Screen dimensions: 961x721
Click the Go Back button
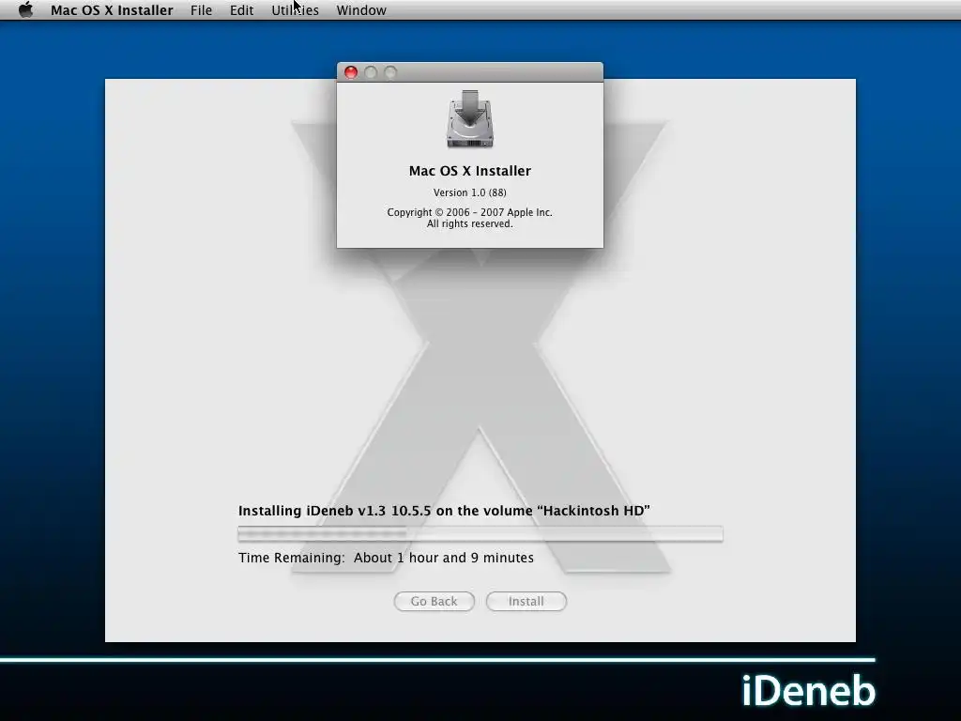[434, 602]
